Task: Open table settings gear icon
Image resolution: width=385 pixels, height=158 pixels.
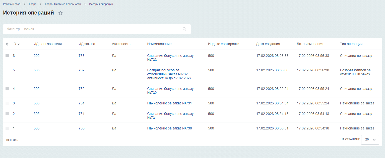Action: (7, 44)
